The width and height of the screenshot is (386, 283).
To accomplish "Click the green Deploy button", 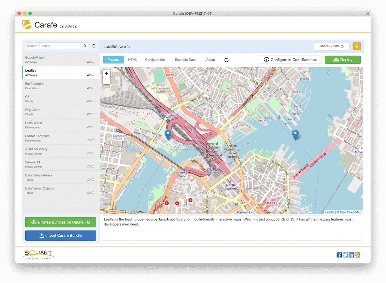I will [x=342, y=60].
